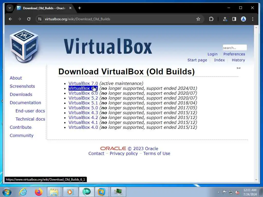
Task: Open the Privacy policy footer link
Action: pos(124,153)
